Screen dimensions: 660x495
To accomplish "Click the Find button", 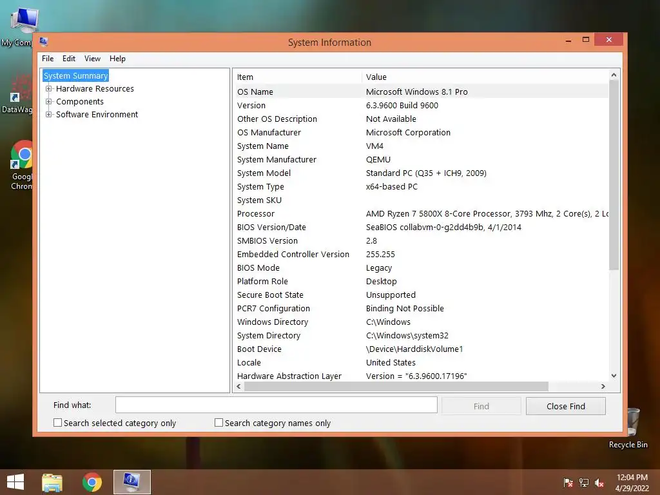I will [481, 406].
